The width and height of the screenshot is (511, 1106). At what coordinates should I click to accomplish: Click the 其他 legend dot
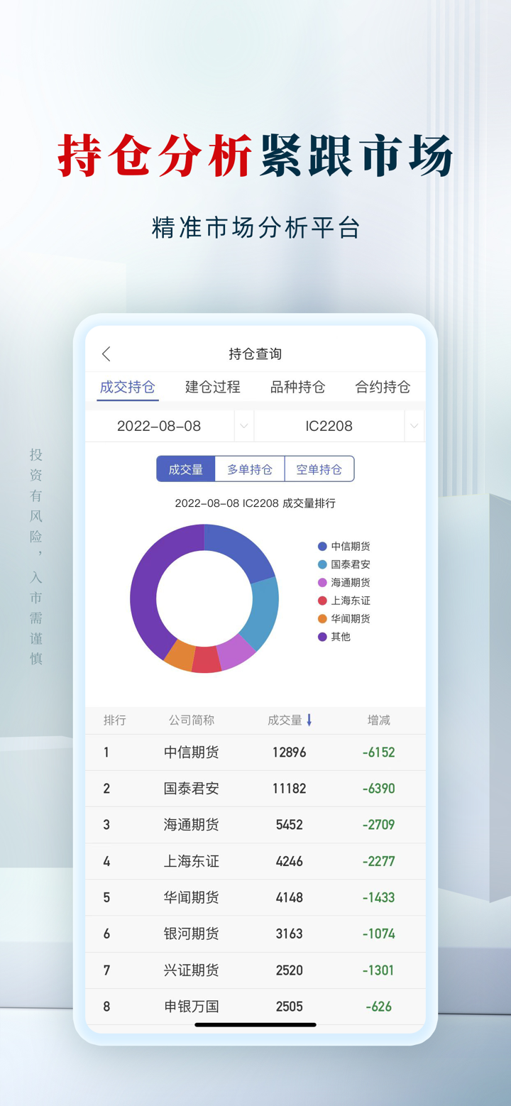tap(322, 637)
